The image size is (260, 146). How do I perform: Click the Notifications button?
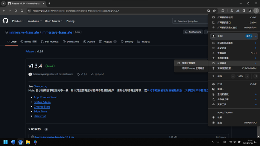tap(193, 32)
